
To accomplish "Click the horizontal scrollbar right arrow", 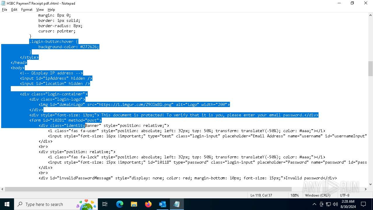I will click(x=365, y=189).
